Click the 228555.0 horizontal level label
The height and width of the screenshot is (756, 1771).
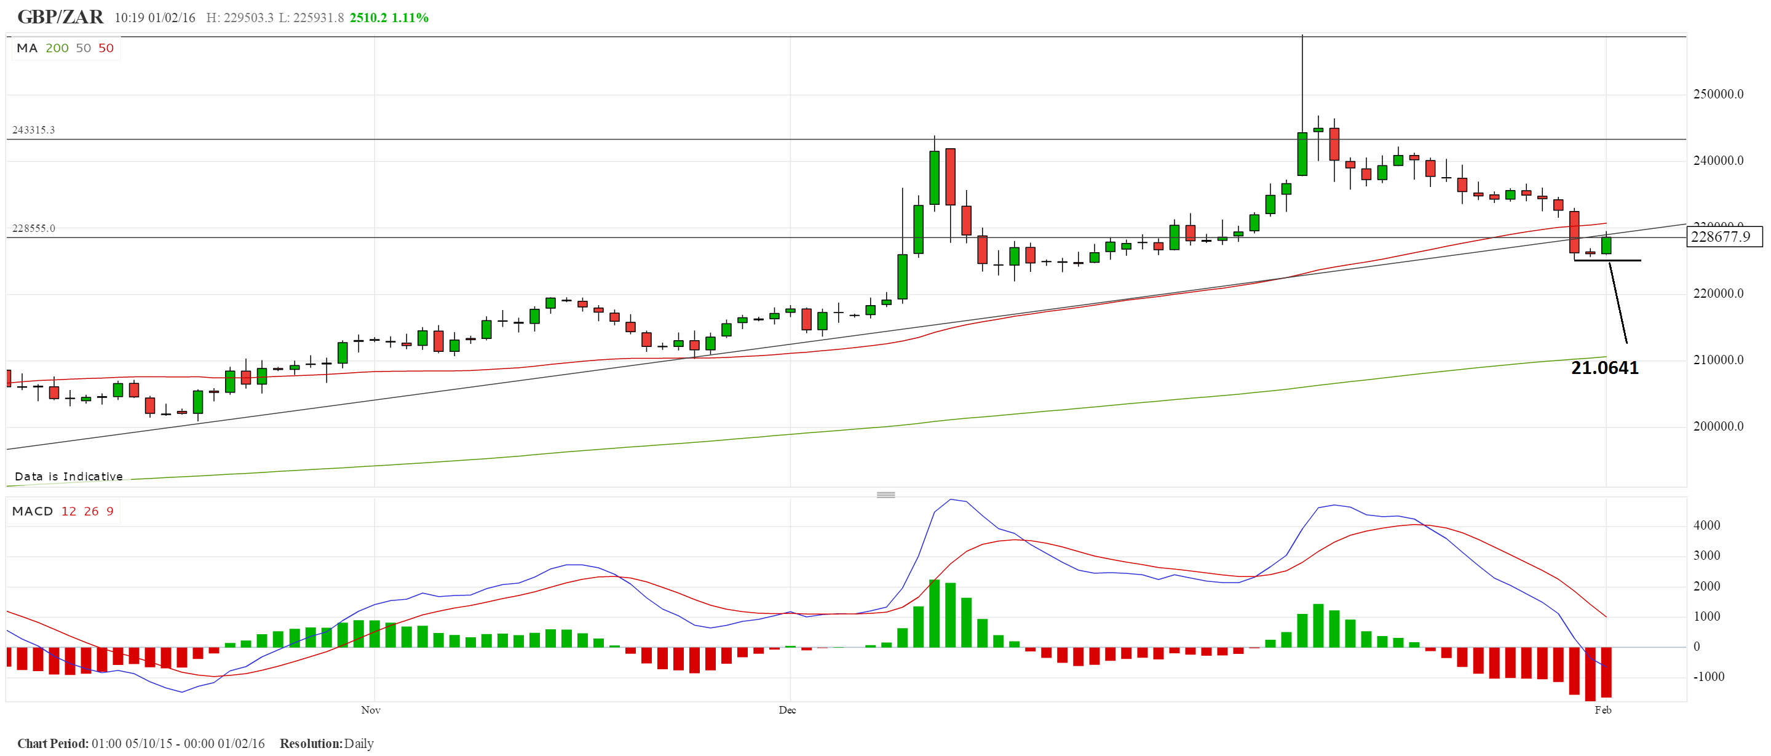[x=34, y=228]
